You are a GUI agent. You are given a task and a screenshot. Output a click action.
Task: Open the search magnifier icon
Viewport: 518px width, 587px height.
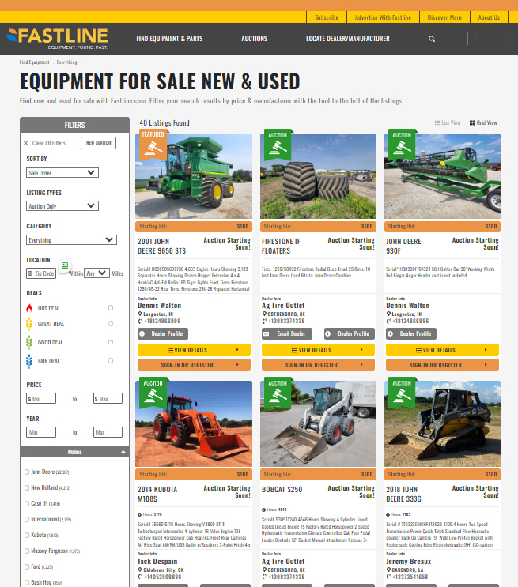point(432,39)
